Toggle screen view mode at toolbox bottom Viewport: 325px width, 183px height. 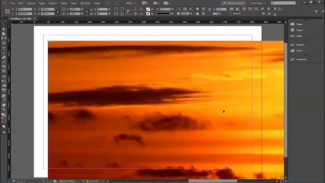pyautogui.click(x=4, y=132)
